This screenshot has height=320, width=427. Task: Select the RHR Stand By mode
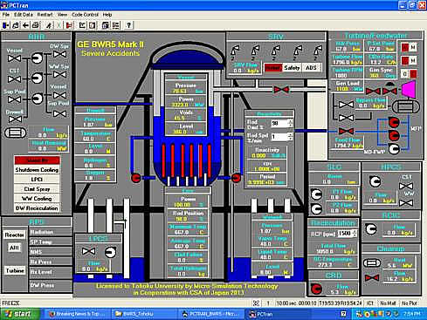click(x=38, y=160)
